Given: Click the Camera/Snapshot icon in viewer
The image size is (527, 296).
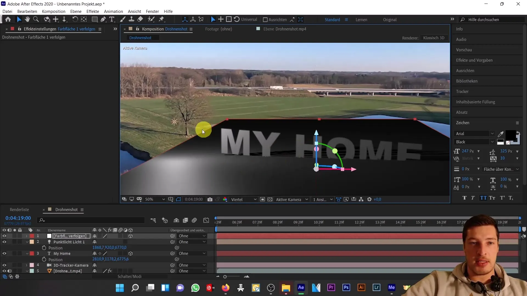Looking at the screenshot, I should [x=211, y=200].
